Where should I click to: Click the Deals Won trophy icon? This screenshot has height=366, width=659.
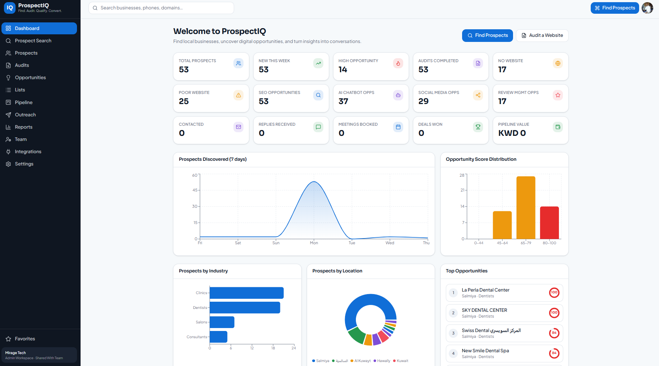point(478,127)
